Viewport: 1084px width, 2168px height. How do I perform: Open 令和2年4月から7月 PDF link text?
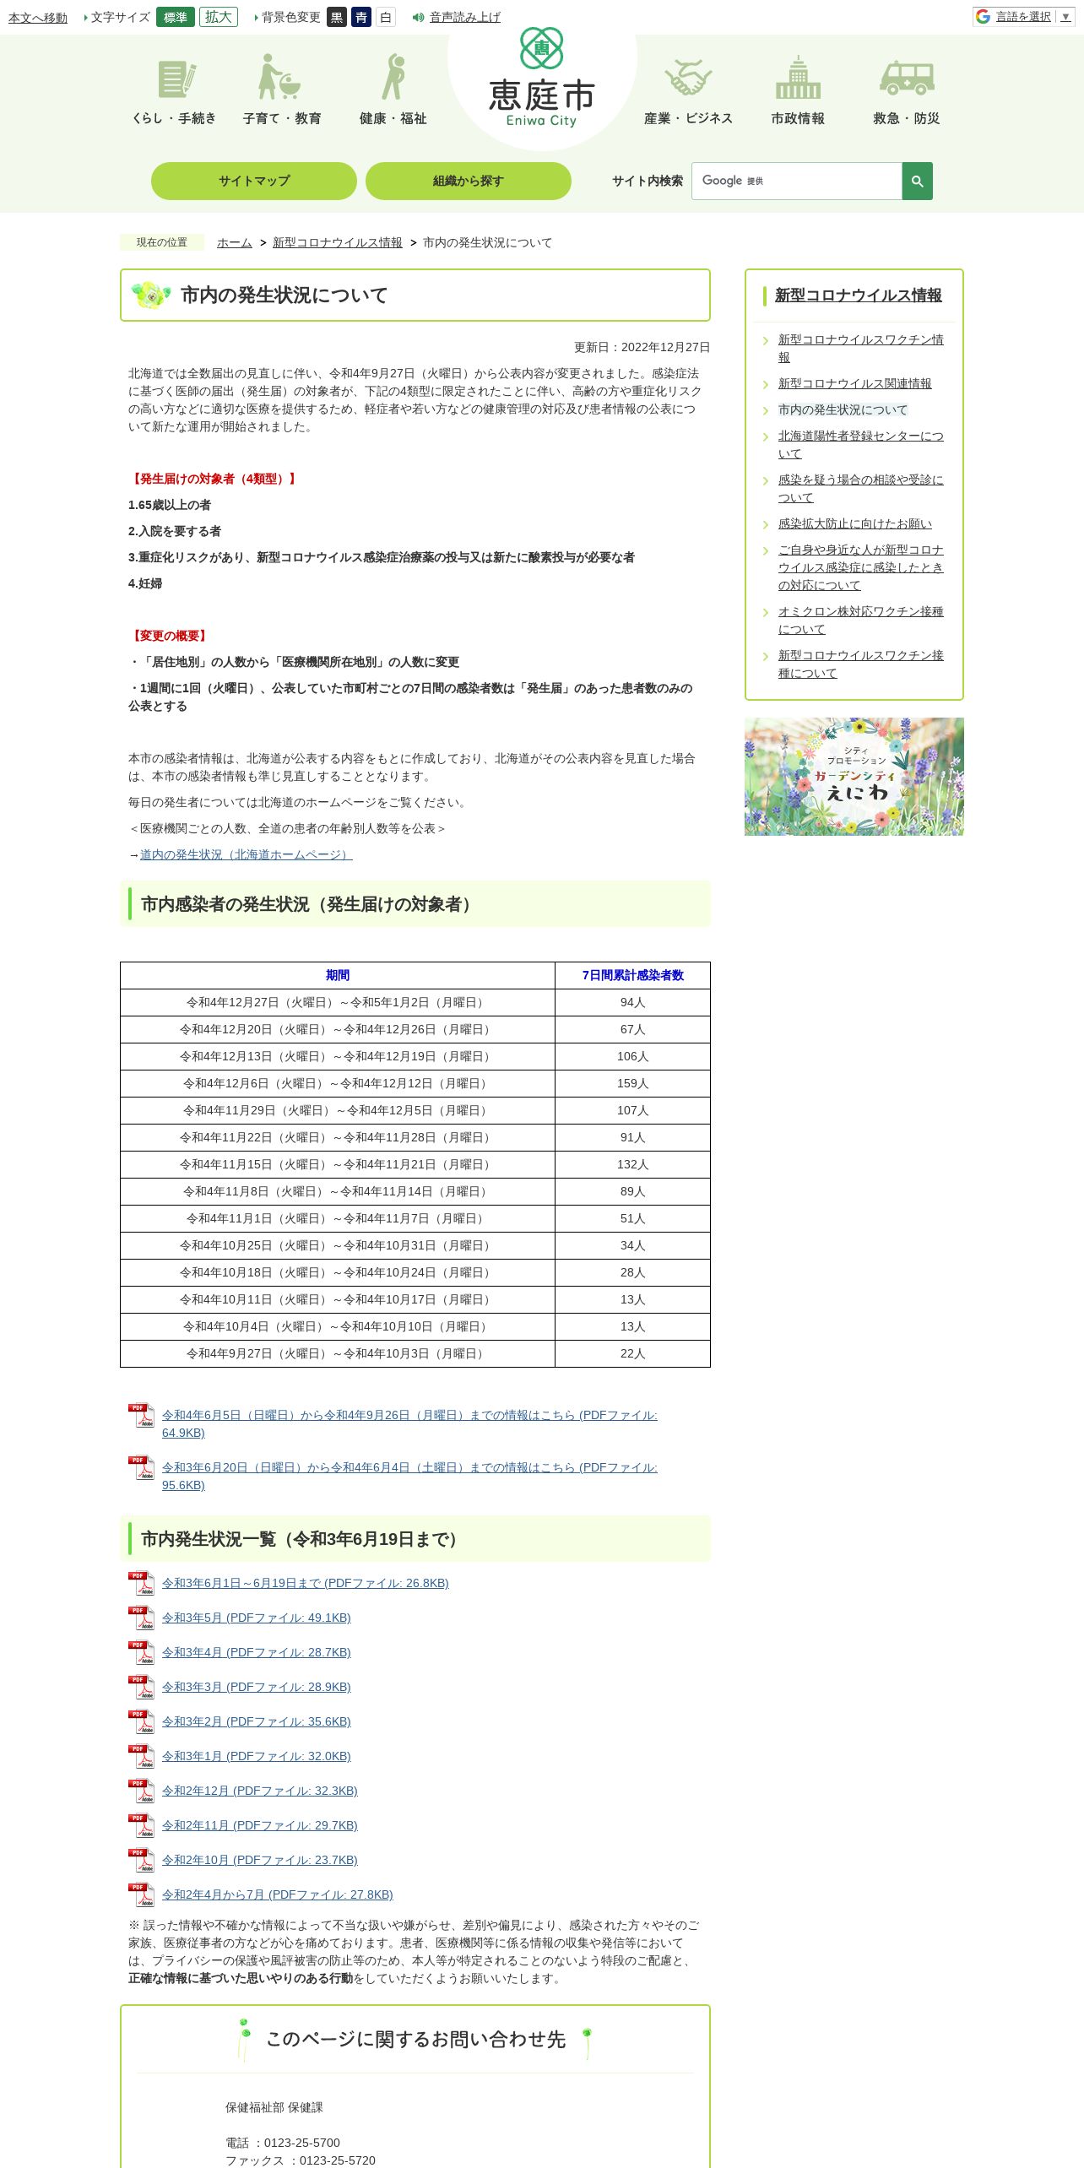(278, 1894)
